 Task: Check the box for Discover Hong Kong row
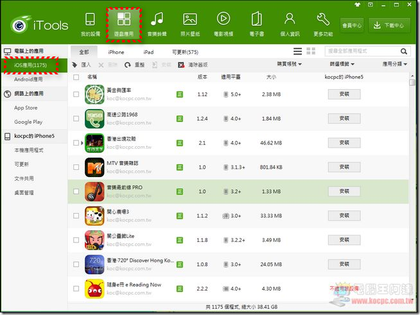76,264
